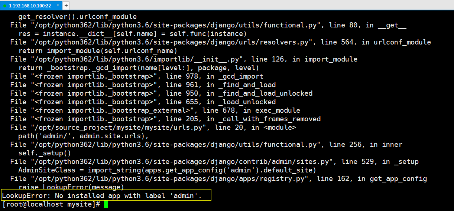Click the green connection status dot
The image size is (454, 211).
pyautogui.click(x=5, y=6)
